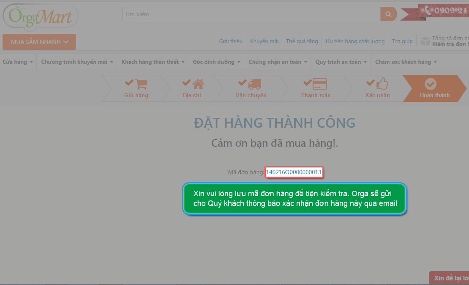Expand Chăm sóc khách hàng menu

[406, 62]
